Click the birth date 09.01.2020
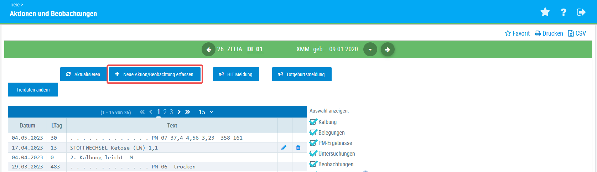 coord(343,49)
